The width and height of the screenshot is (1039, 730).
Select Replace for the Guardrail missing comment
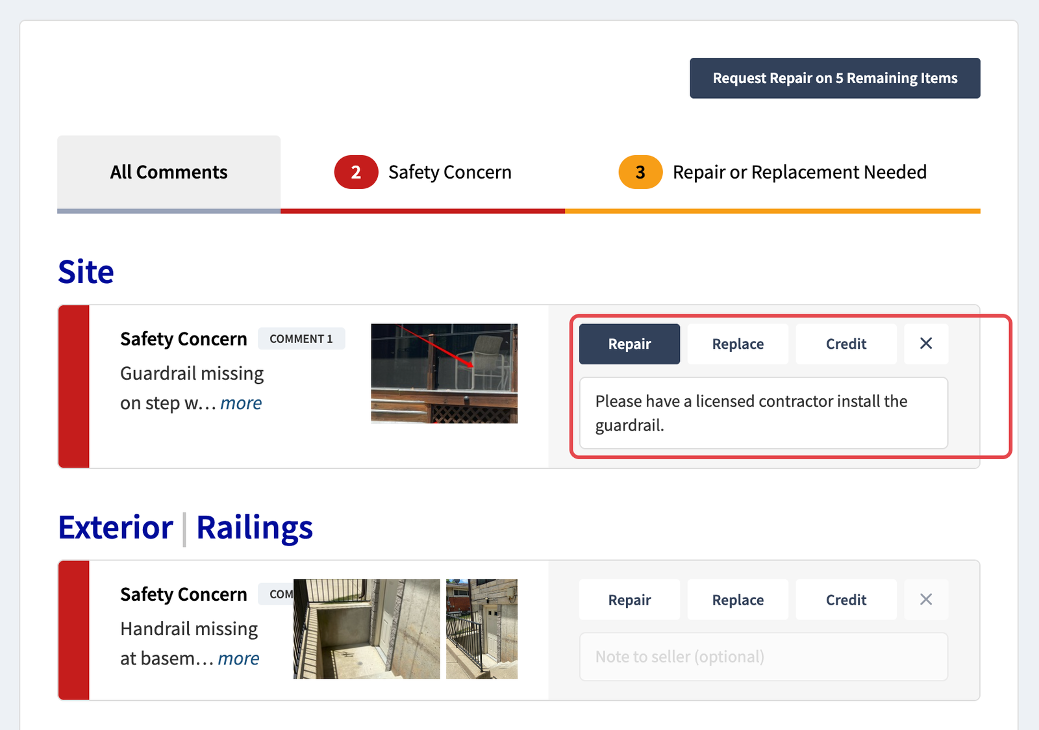coord(738,344)
